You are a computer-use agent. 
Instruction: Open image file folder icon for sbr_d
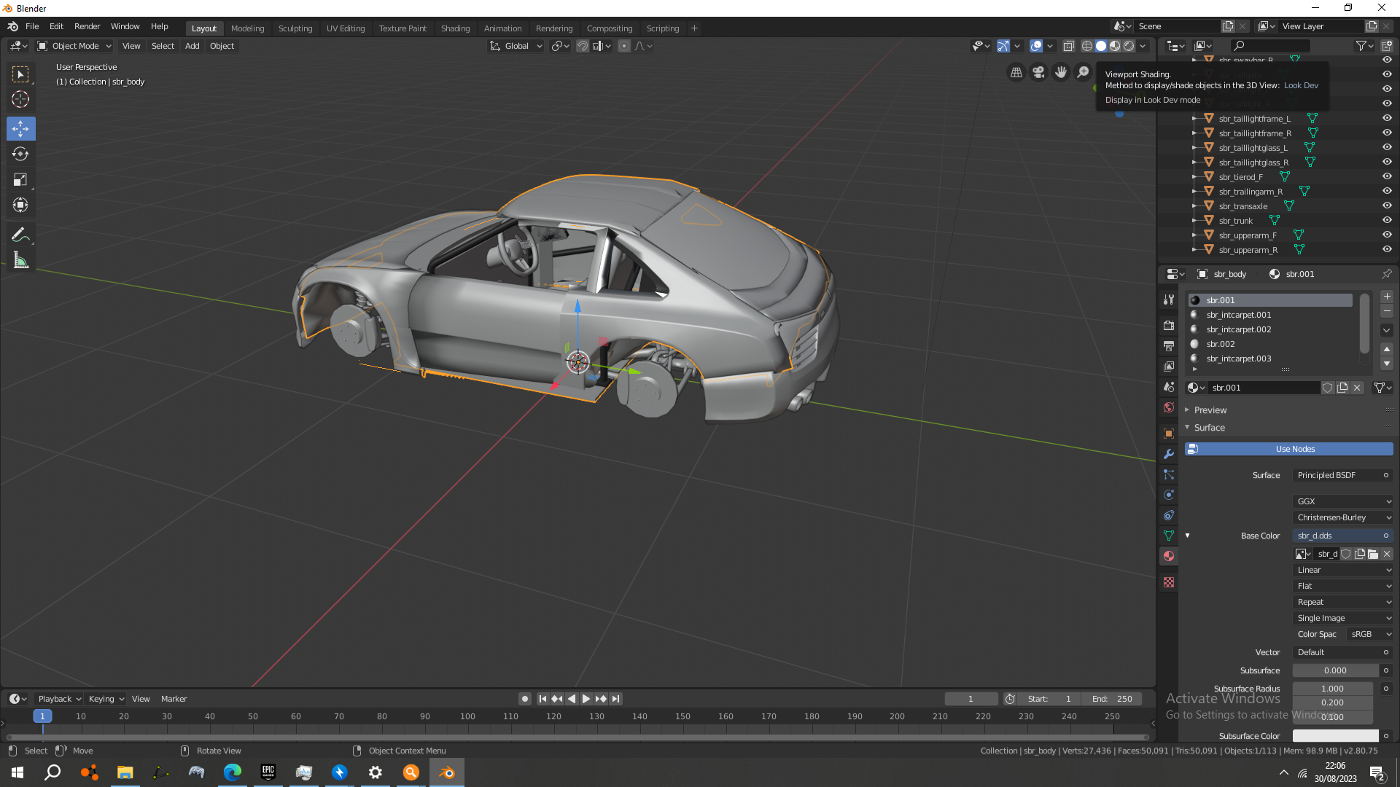click(1373, 554)
